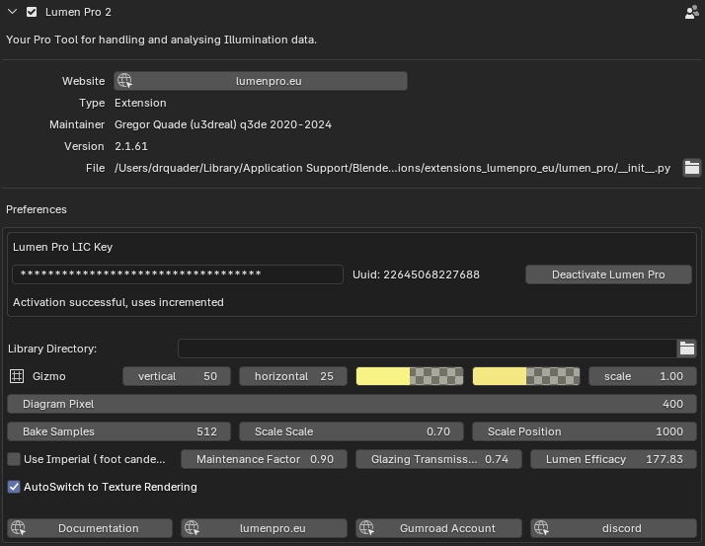Open the Documentation link button
The image size is (705, 546).
[x=90, y=528]
